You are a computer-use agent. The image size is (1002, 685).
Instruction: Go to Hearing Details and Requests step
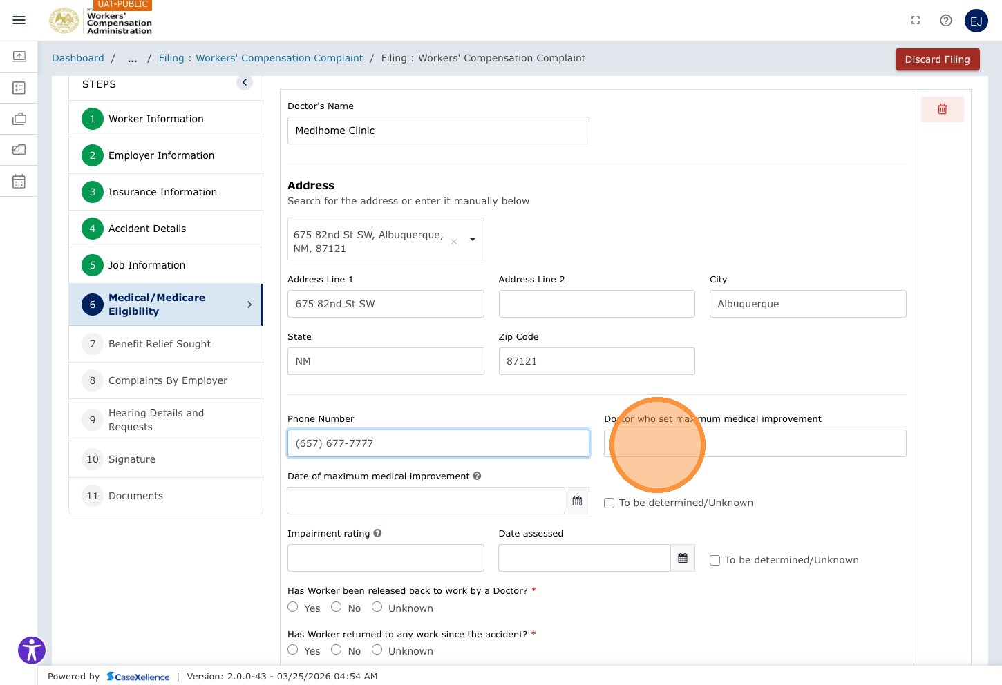tap(166, 420)
